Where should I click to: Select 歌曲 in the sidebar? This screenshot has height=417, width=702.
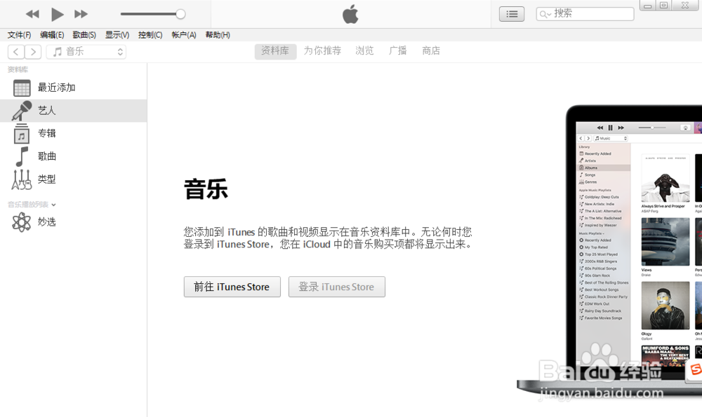coord(74,156)
